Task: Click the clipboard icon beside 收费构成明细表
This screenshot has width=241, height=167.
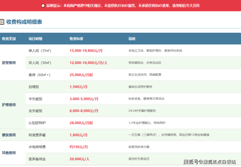Action: [x=2, y=22]
